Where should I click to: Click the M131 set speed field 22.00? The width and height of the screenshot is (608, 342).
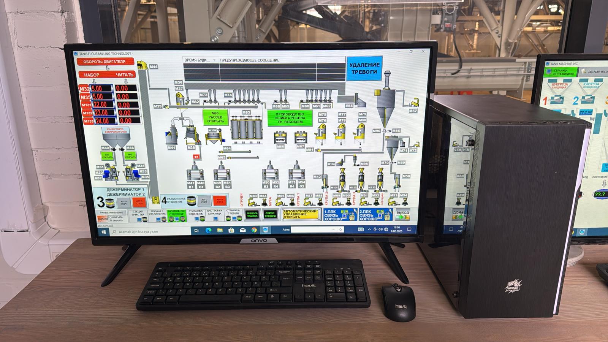click(103, 104)
